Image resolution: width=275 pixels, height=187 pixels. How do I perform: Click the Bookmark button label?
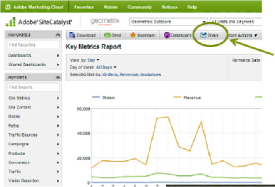point(146,35)
